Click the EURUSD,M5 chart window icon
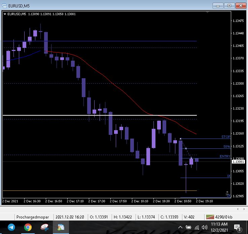This screenshot has width=248, height=234. click(x=4, y=6)
